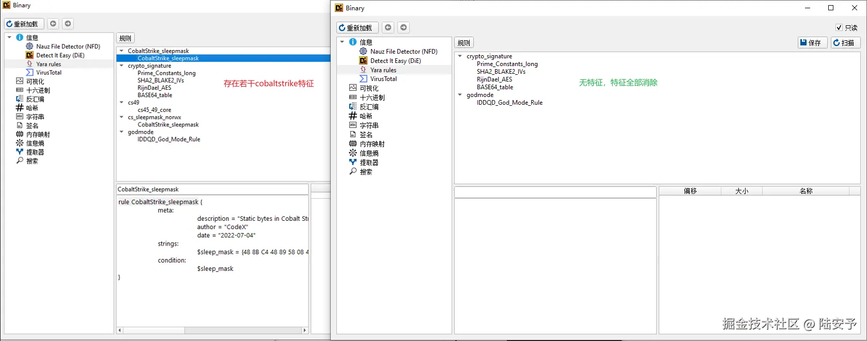Viewport: 867px width, 341px height.
Task: Click the back arrow icon in right Binary window
Action: (x=388, y=28)
